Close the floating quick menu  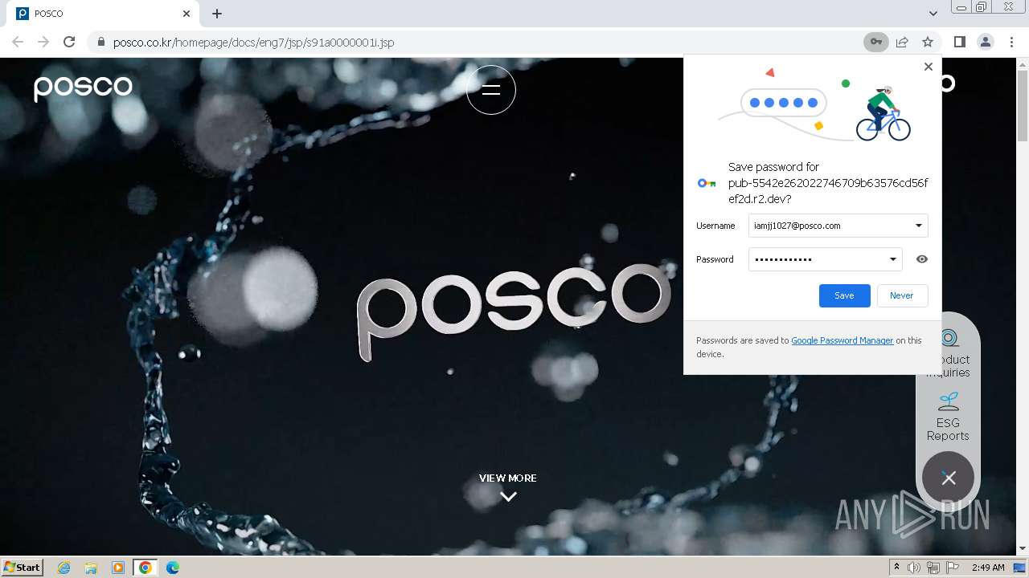(949, 478)
